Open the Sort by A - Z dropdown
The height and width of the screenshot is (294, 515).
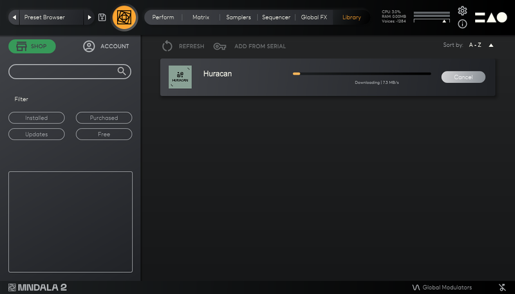[x=475, y=45]
